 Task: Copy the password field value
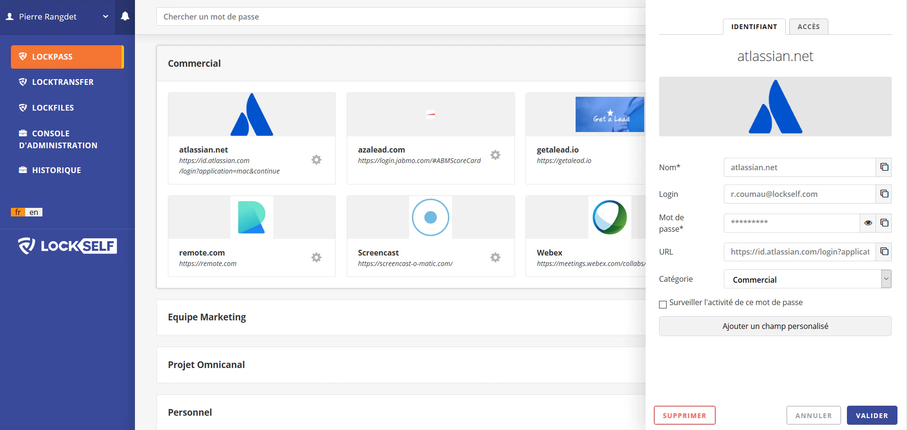coord(884,223)
